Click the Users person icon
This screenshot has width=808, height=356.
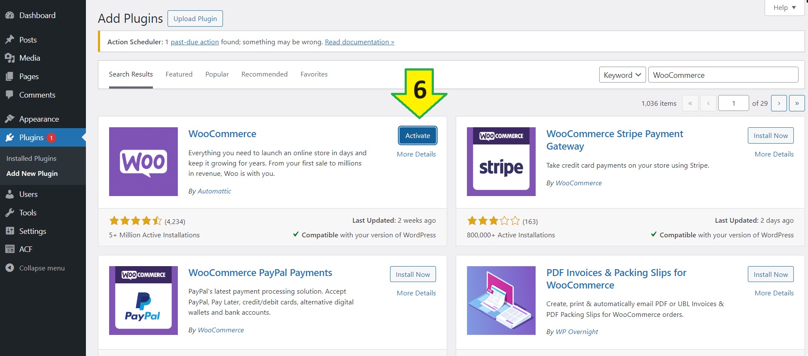[x=9, y=194]
